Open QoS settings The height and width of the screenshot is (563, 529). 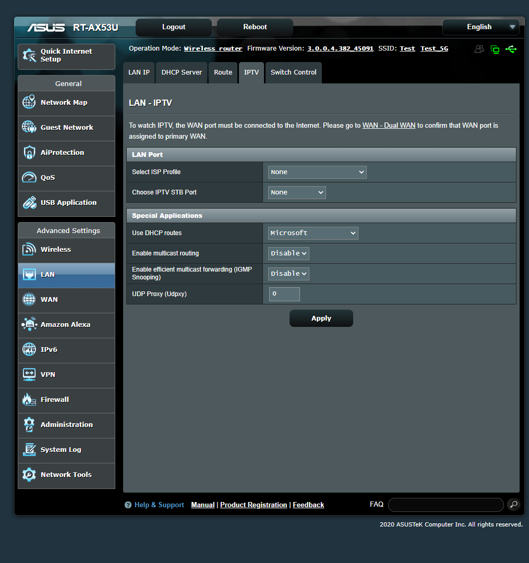pos(47,177)
